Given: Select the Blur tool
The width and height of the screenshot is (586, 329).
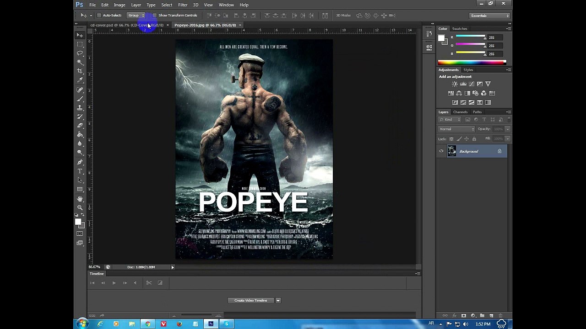Looking at the screenshot, I should pos(80,143).
